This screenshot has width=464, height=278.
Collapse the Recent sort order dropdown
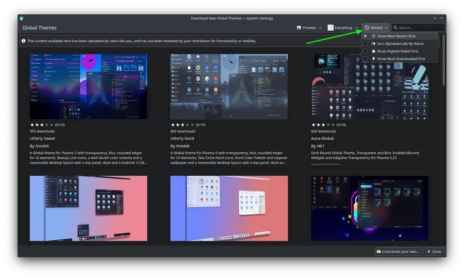click(x=376, y=28)
